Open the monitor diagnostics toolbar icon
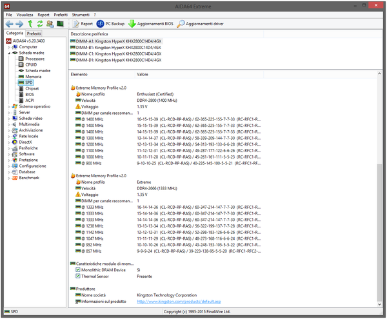The height and width of the screenshot is (319, 387). click(60, 24)
